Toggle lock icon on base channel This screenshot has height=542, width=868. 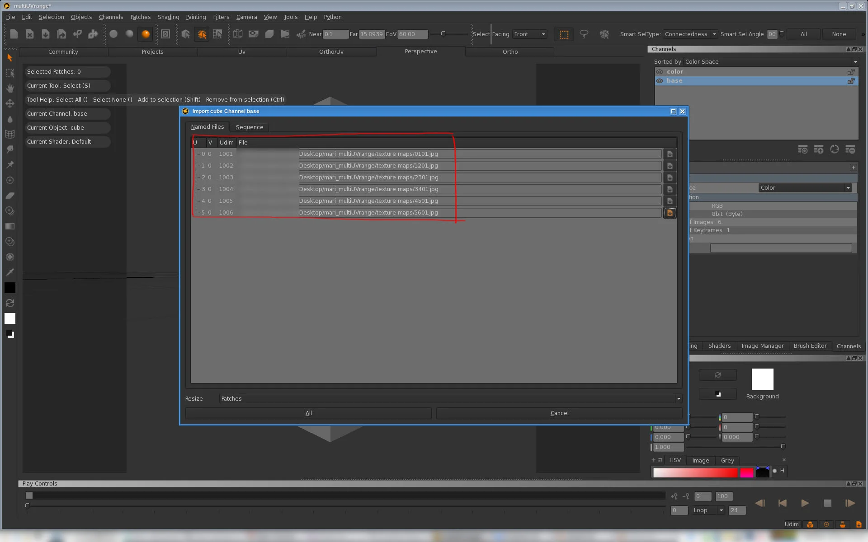(x=851, y=81)
